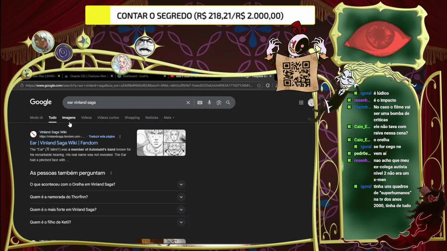Submit search with the magnifying glass icon
This screenshot has height=251, width=447.
[x=228, y=102]
